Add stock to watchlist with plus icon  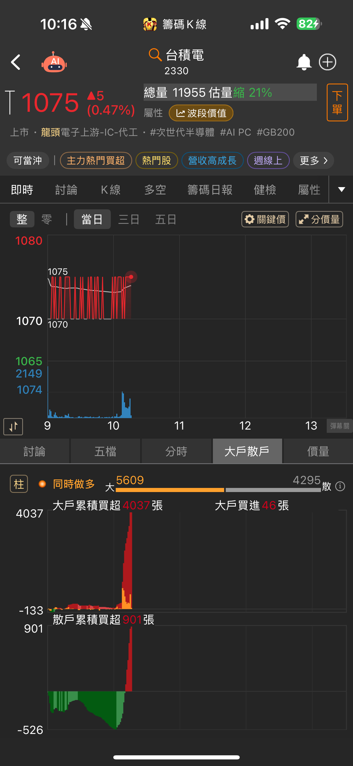click(x=328, y=62)
